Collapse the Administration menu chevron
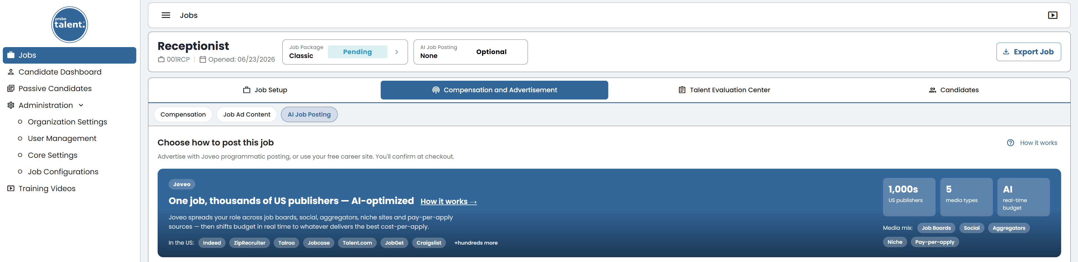Viewport: 1078px width, 262px height. pyautogui.click(x=81, y=105)
